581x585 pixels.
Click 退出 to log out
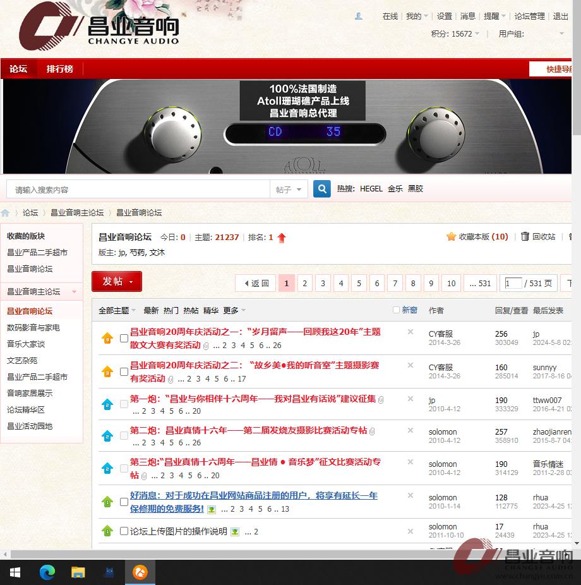point(561,16)
